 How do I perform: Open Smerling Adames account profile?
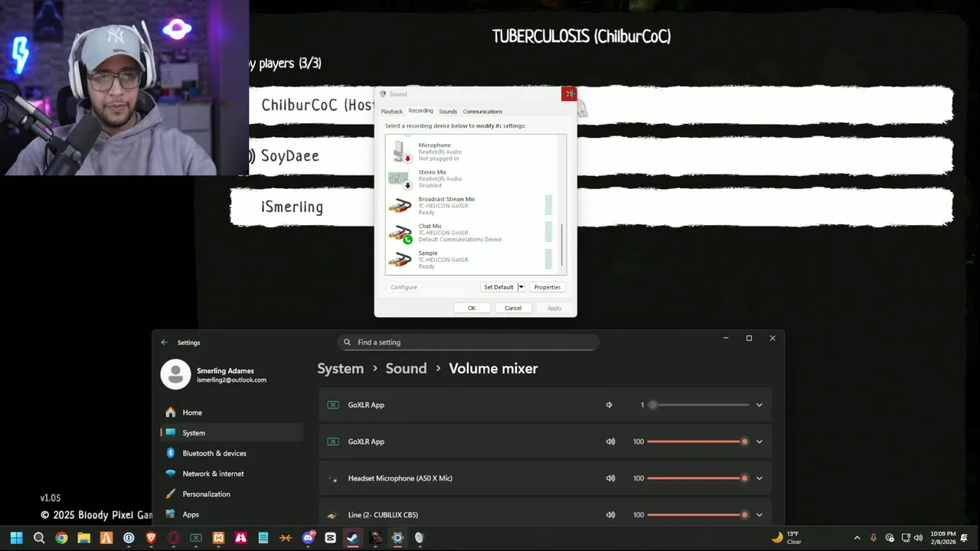[x=214, y=374]
